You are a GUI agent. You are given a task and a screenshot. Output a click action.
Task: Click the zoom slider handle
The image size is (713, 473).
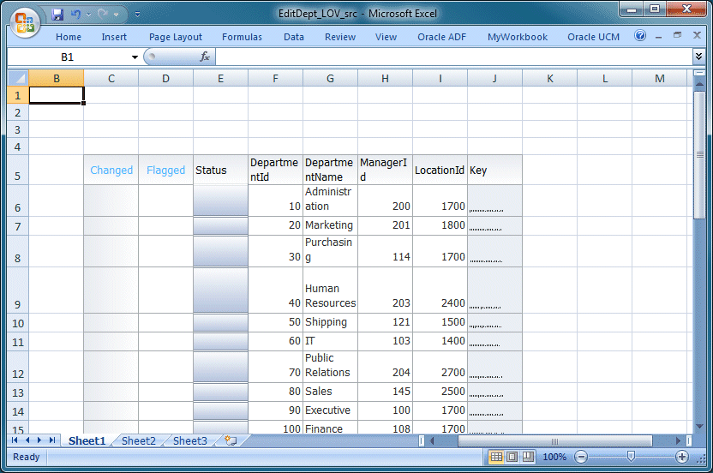(631, 456)
